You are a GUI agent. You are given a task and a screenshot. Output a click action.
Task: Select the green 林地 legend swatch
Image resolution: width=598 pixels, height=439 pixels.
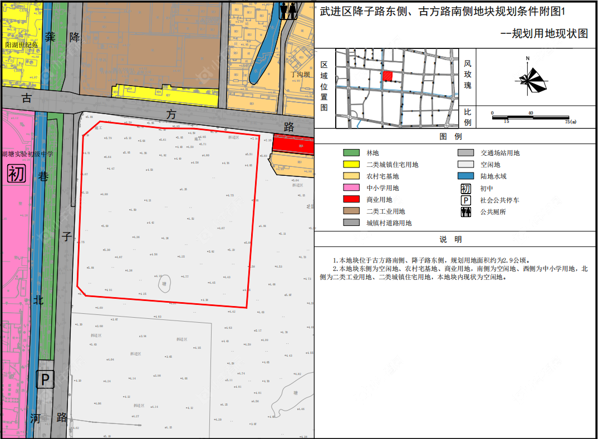351,153
